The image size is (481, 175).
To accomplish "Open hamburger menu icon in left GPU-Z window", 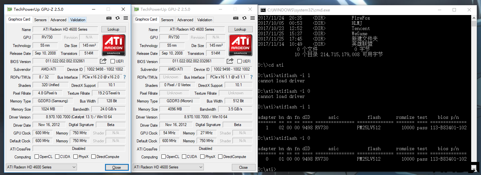I will (125, 18).
